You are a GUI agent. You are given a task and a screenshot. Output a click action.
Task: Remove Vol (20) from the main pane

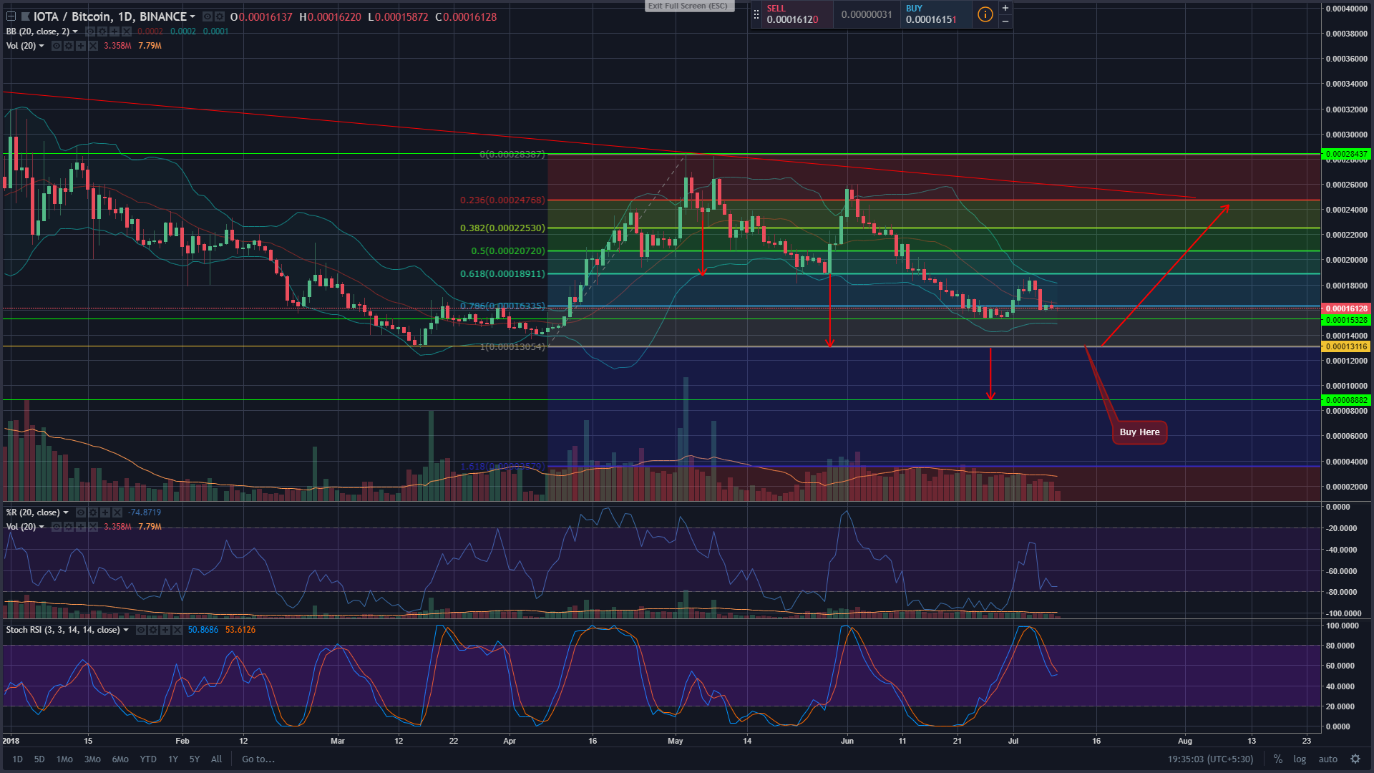click(93, 46)
